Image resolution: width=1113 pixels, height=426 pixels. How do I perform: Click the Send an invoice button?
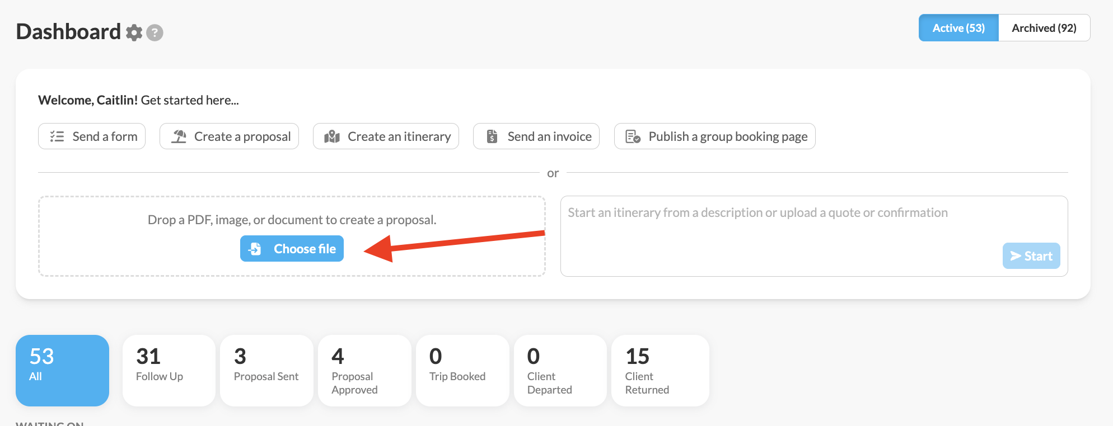536,136
